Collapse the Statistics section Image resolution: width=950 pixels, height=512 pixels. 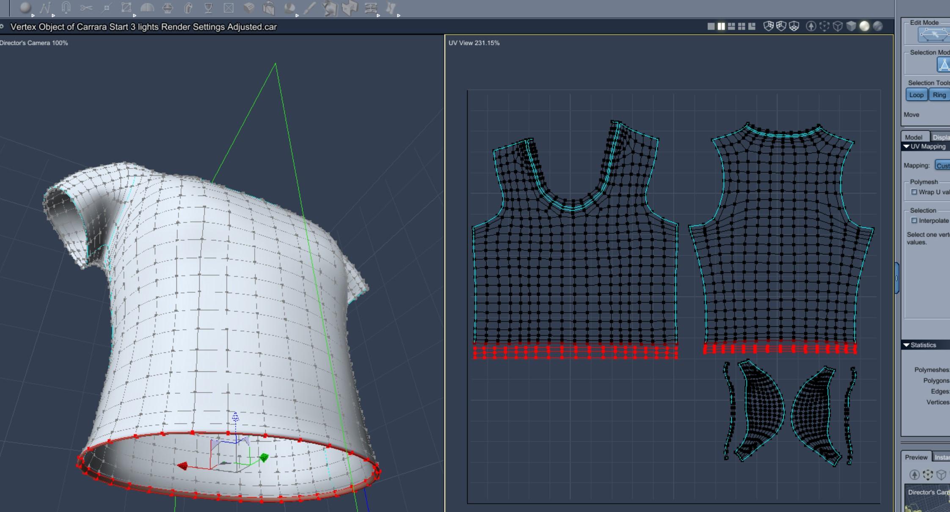tap(906, 345)
